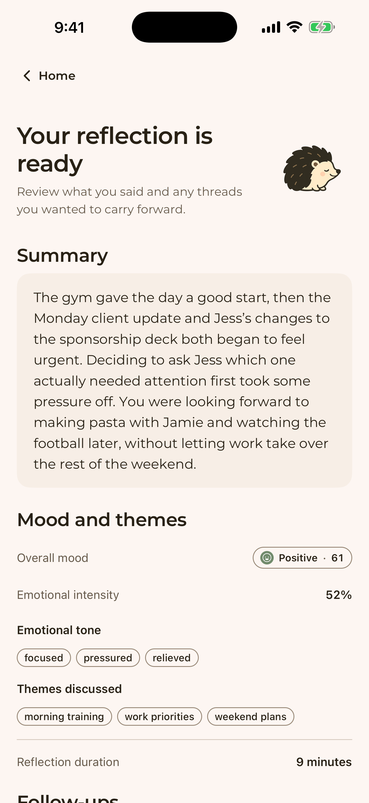Go back to Home
The image size is (369, 803).
(49, 76)
